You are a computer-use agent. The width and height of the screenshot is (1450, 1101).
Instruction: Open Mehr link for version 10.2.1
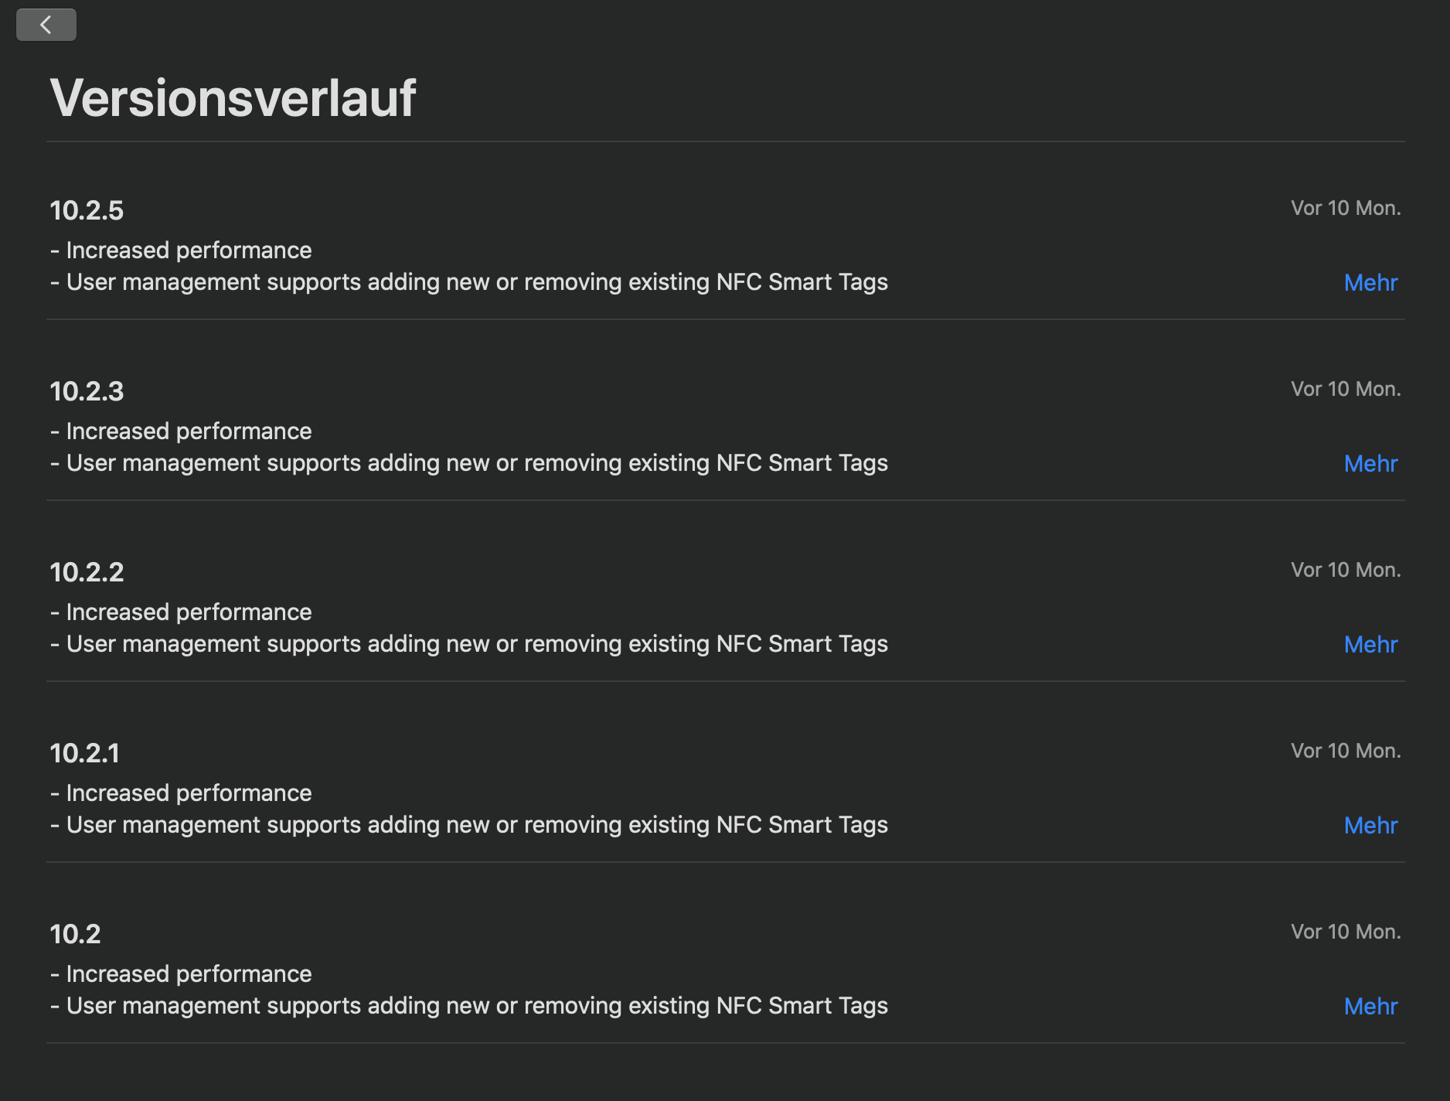click(1370, 826)
